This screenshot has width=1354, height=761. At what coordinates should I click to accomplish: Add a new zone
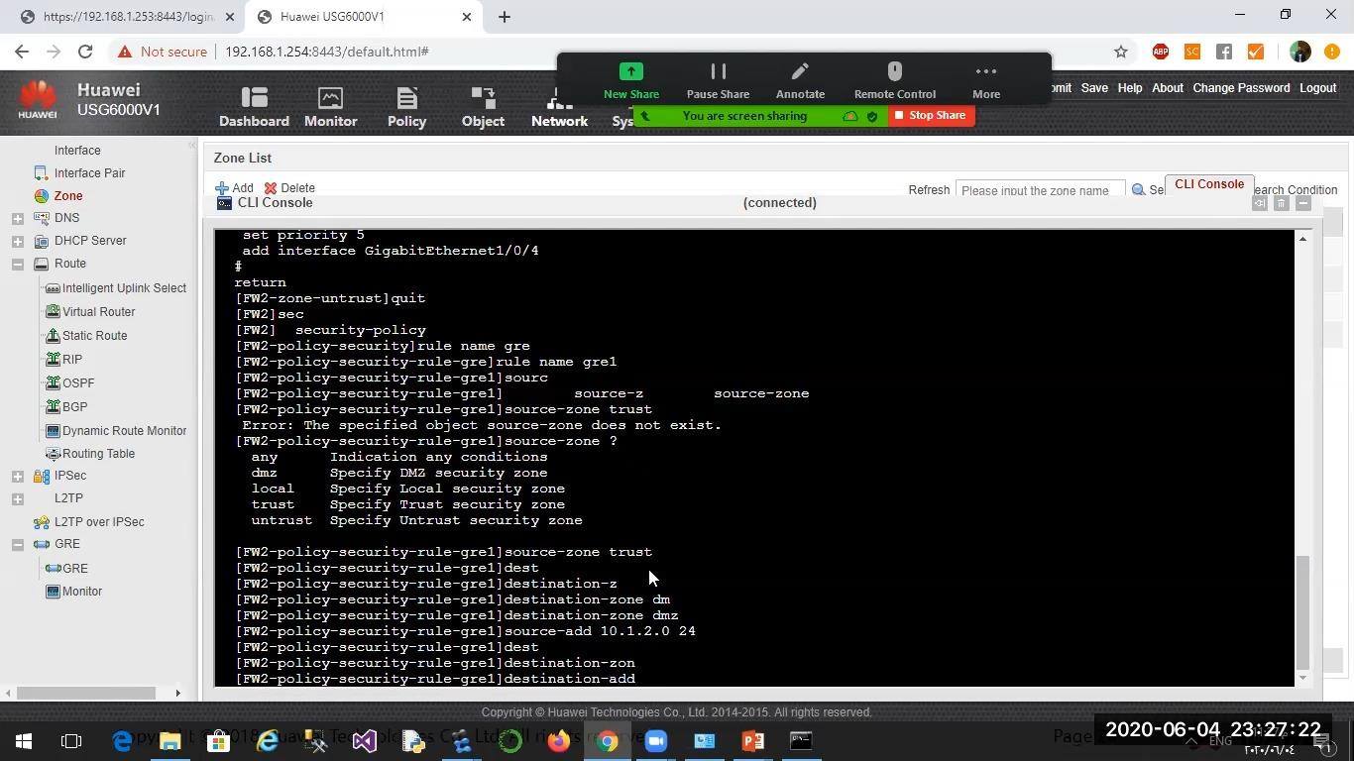coord(235,188)
